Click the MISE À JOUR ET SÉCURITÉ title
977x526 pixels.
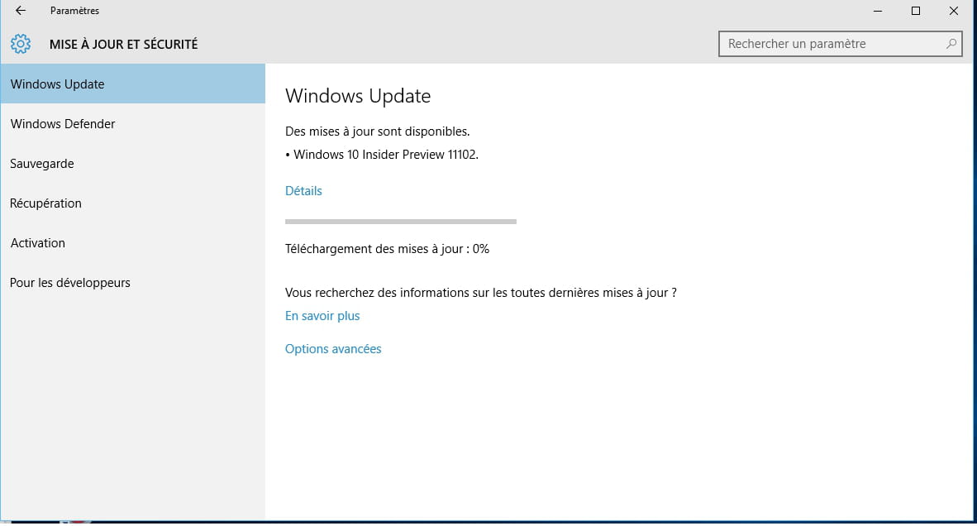(x=123, y=45)
